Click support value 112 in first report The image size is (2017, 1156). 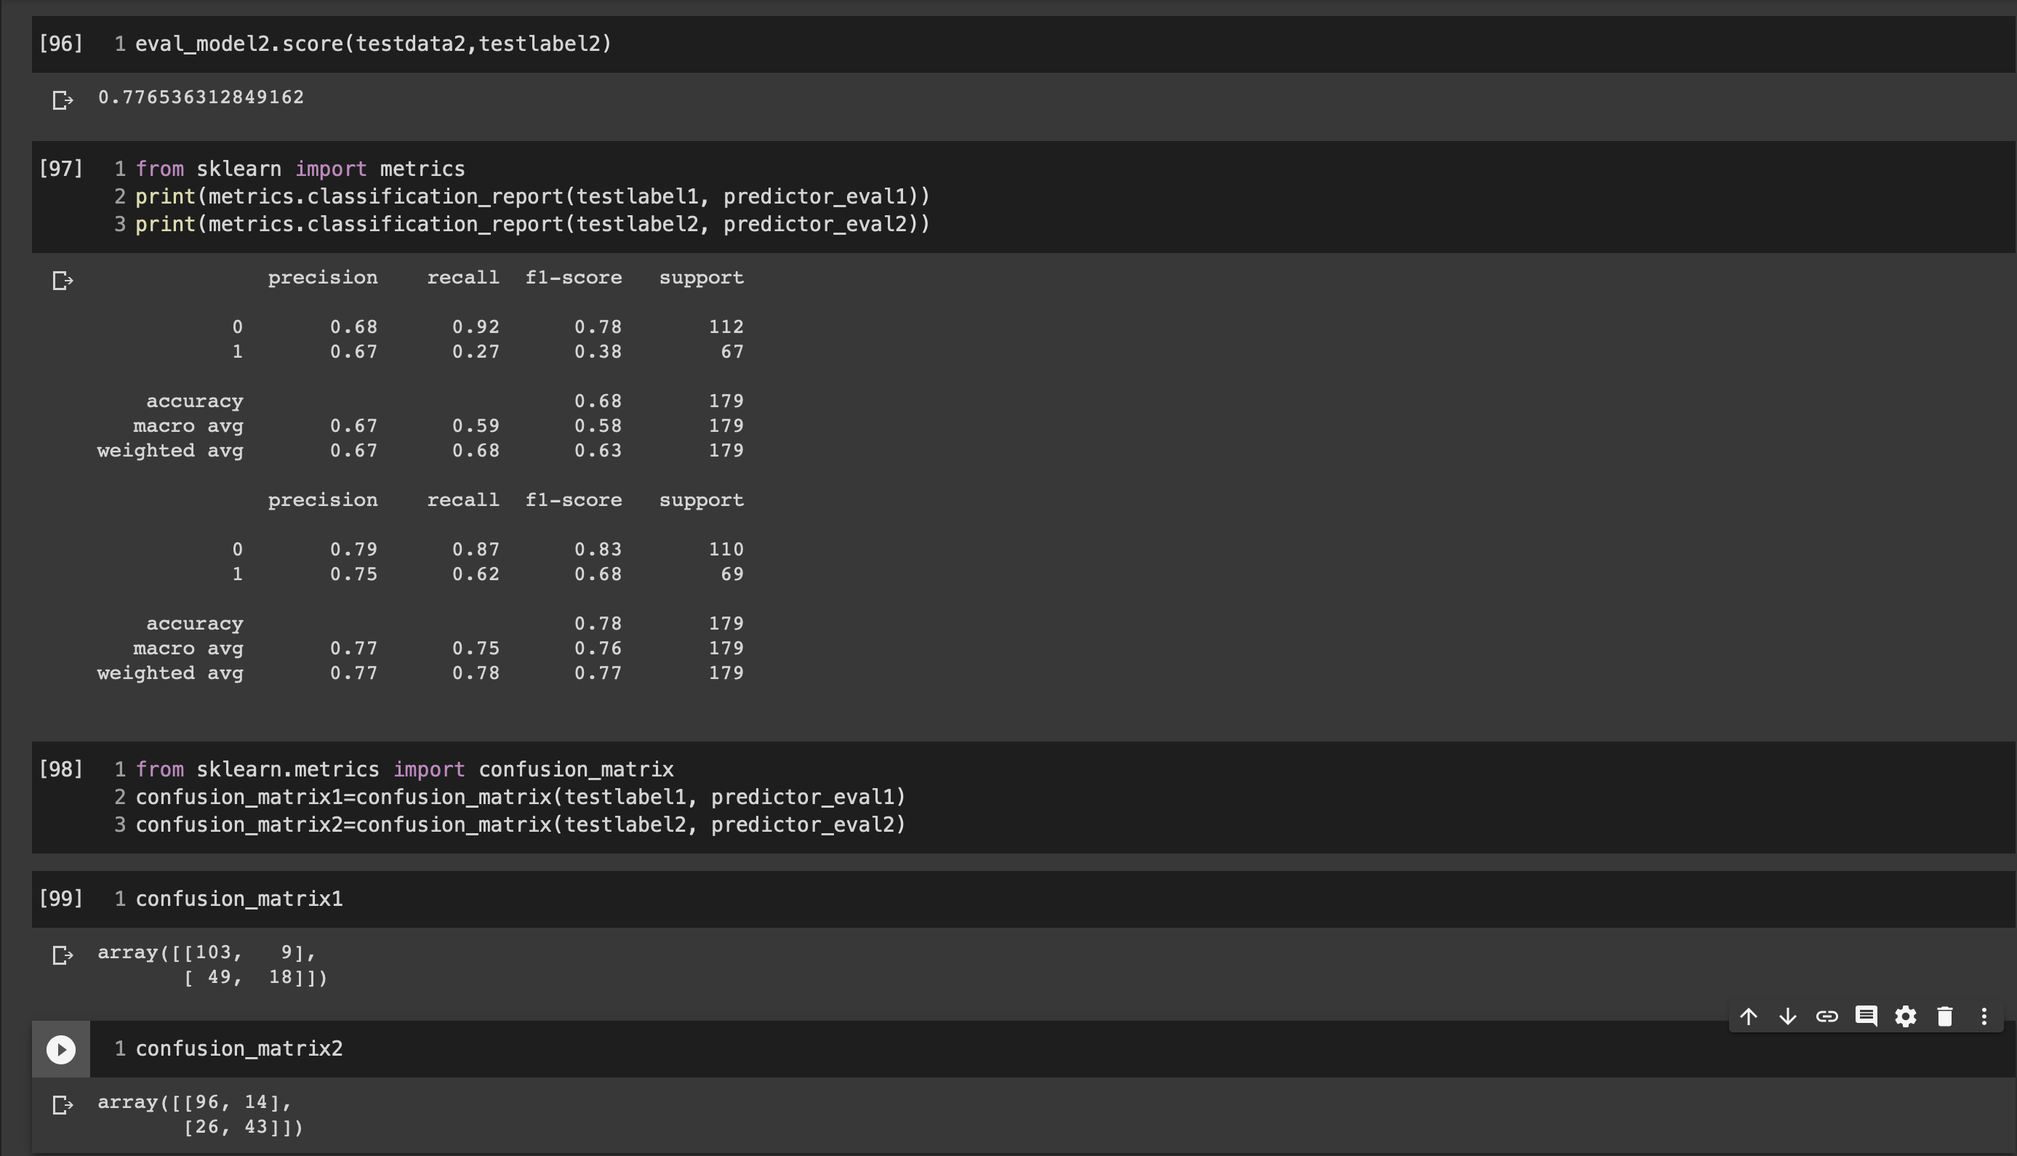[x=726, y=327]
